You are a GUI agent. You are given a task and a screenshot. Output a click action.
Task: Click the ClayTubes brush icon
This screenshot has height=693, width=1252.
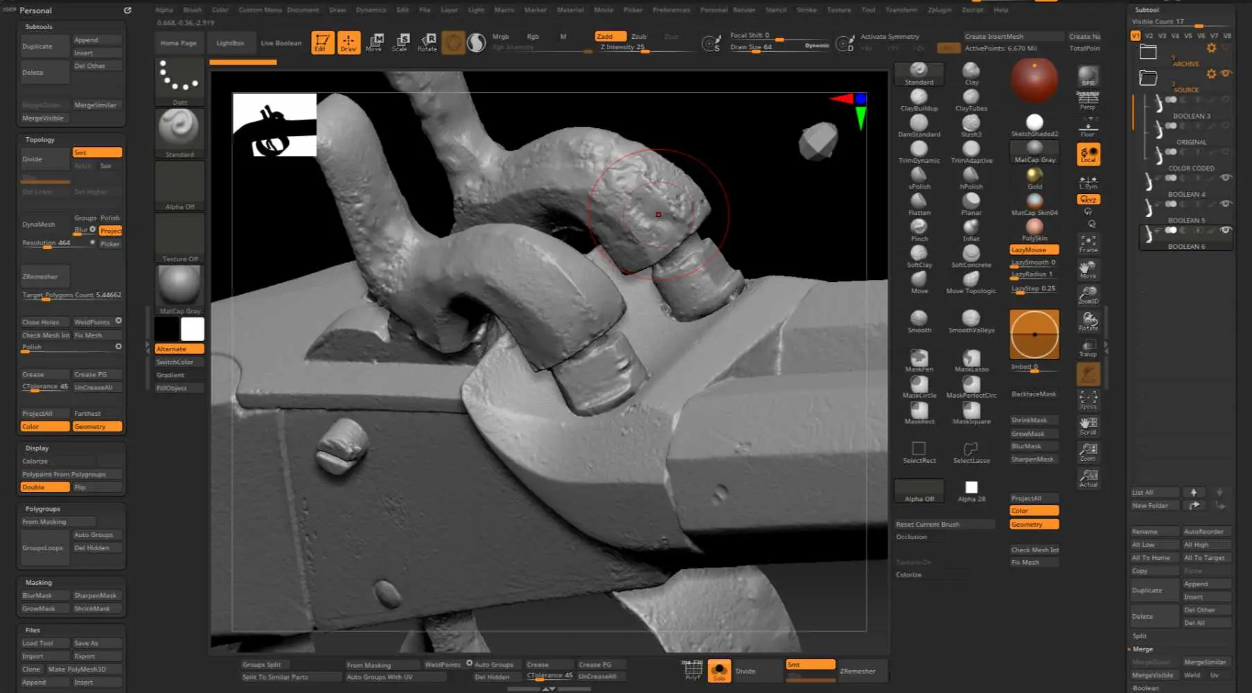tap(971, 101)
